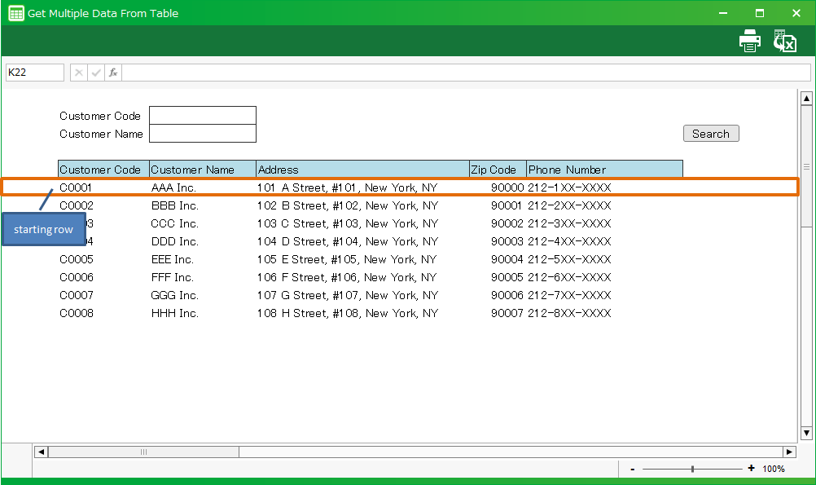
Task: Click the Search button
Action: click(711, 134)
